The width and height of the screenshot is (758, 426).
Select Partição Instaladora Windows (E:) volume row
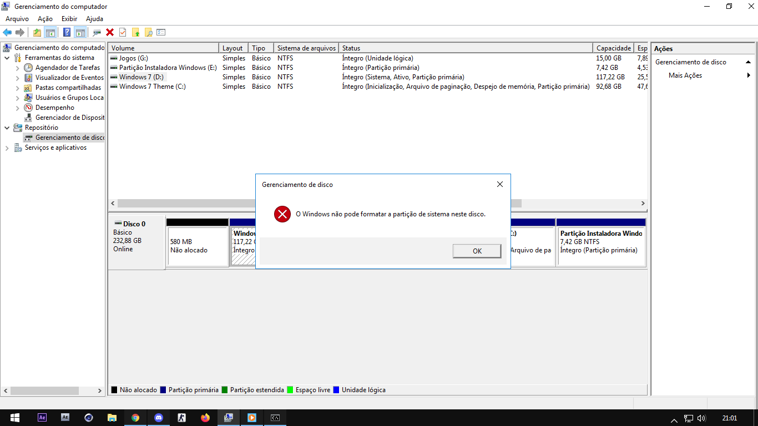(x=378, y=68)
